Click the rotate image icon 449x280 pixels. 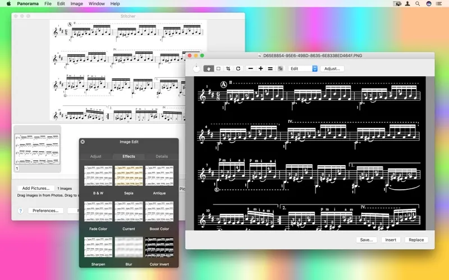point(238,68)
